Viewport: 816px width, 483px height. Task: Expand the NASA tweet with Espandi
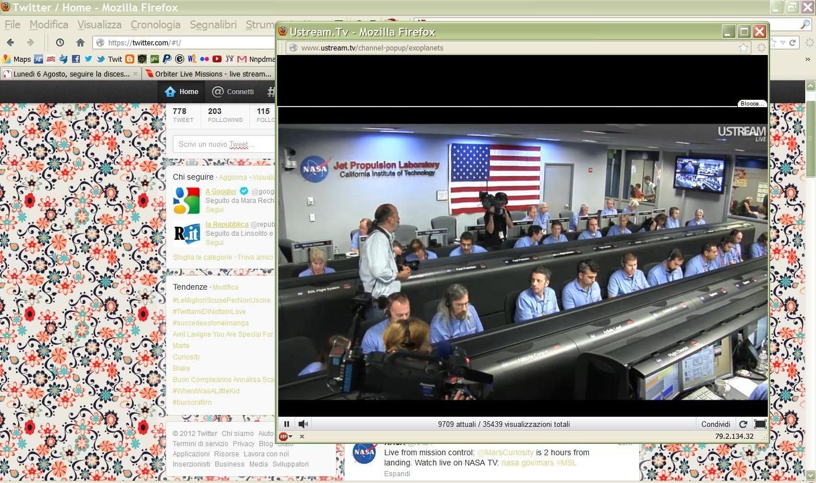pos(397,474)
